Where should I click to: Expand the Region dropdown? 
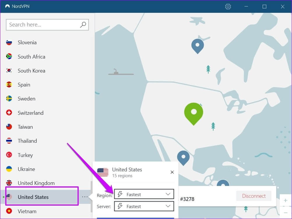pyautogui.click(x=144, y=194)
